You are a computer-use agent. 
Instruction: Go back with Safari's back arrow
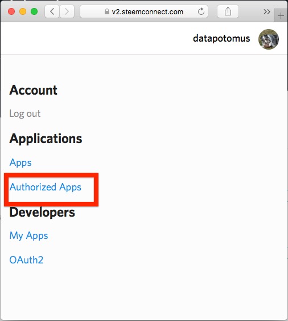(52, 11)
